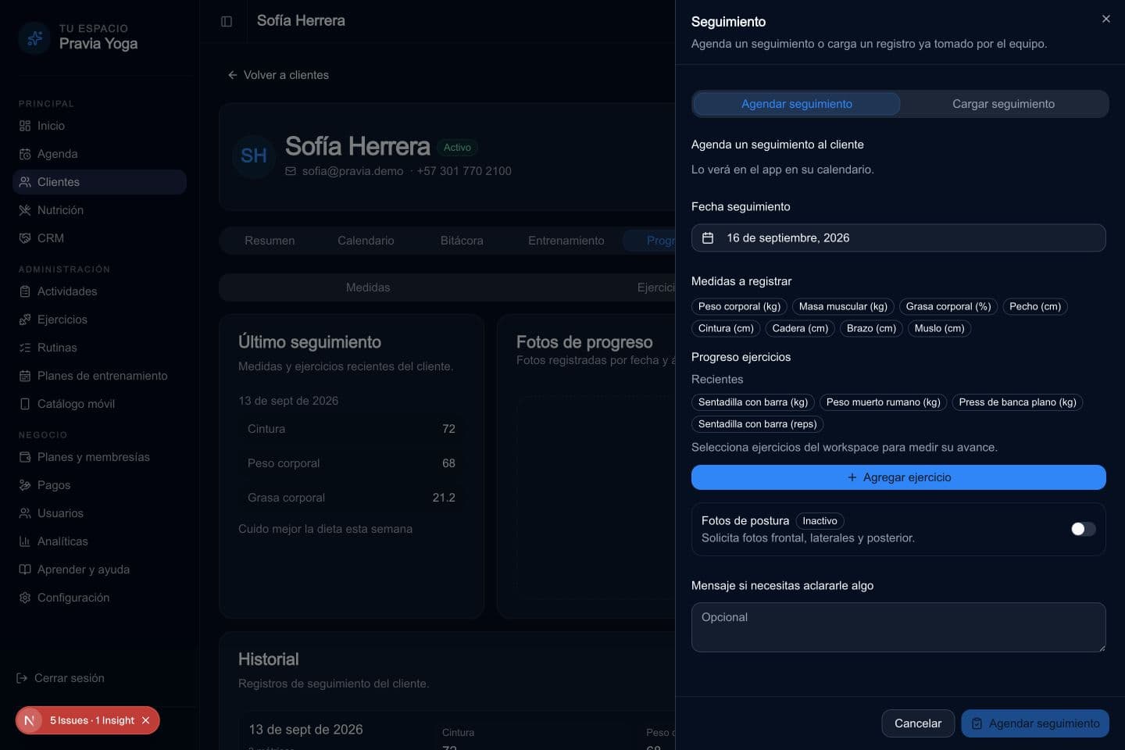Dismiss the 5 Issues insight badge
The width and height of the screenshot is (1125, 750).
click(145, 720)
